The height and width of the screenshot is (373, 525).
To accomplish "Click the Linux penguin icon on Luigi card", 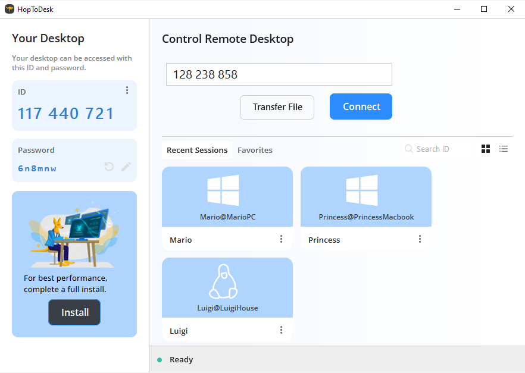I will click(x=223, y=281).
